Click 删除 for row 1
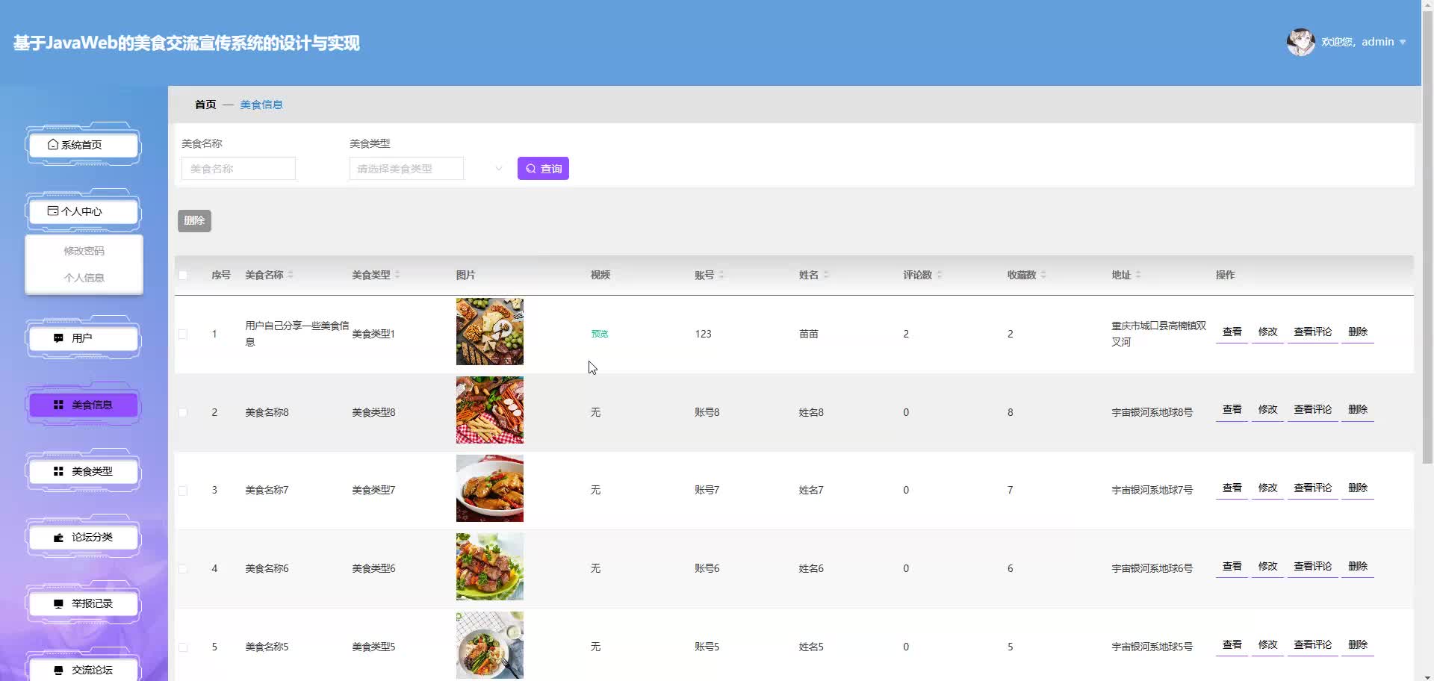The width and height of the screenshot is (1434, 681). 1358,332
